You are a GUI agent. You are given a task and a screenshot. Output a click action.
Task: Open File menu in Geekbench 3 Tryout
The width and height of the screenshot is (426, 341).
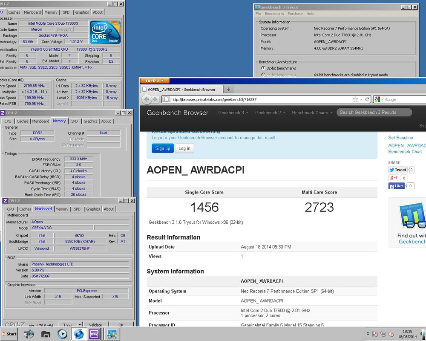258,14
